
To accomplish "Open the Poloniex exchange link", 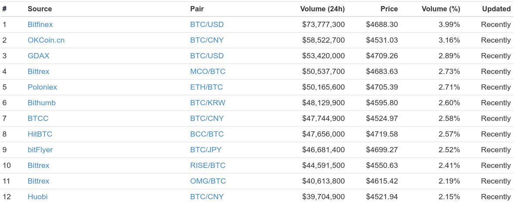I will click(42, 87).
